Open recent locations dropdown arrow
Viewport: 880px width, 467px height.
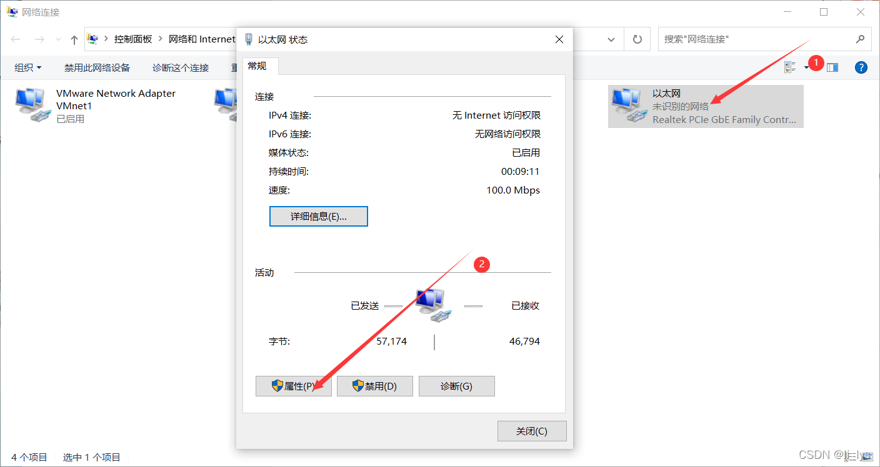[x=58, y=39]
